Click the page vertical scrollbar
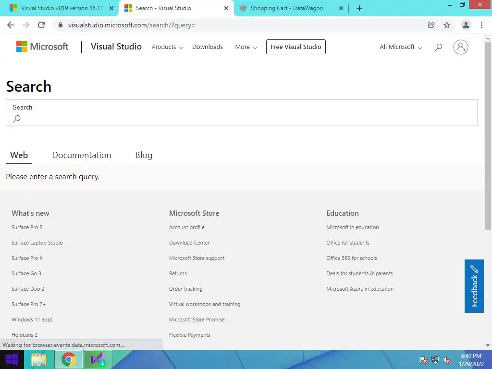This screenshot has height=369, width=492. point(488,135)
